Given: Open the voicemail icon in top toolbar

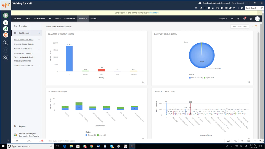Looking at the screenshot, I should [x=234, y=8].
